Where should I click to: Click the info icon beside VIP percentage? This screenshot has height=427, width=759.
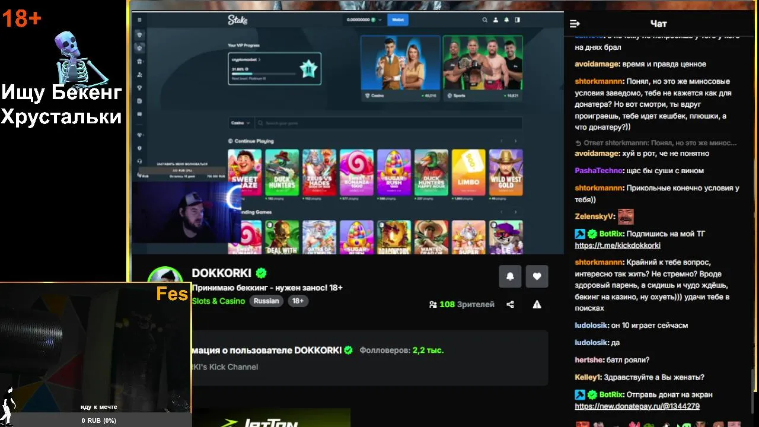point(247,69)
